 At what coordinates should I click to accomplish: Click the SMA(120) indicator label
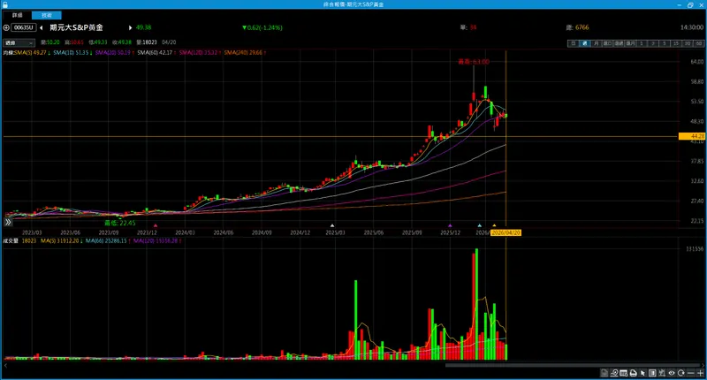pos(199,53)
